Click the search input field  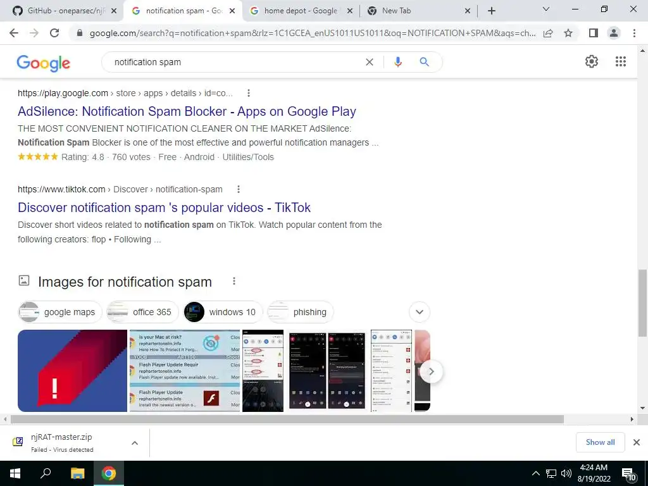click(x=235, y=62)
